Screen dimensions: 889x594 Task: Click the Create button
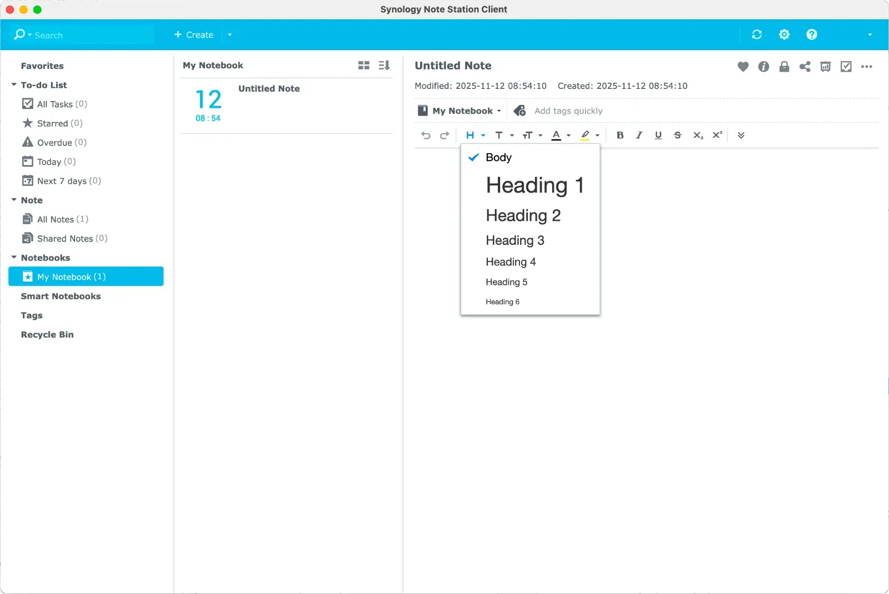tap(194, 35)
